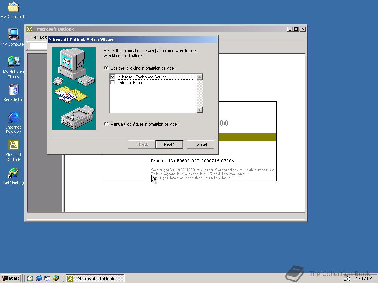Viewport: 378px width, 283px height.
Task: Click the system tray icon beside clock
Action: (x=347, y=279)
